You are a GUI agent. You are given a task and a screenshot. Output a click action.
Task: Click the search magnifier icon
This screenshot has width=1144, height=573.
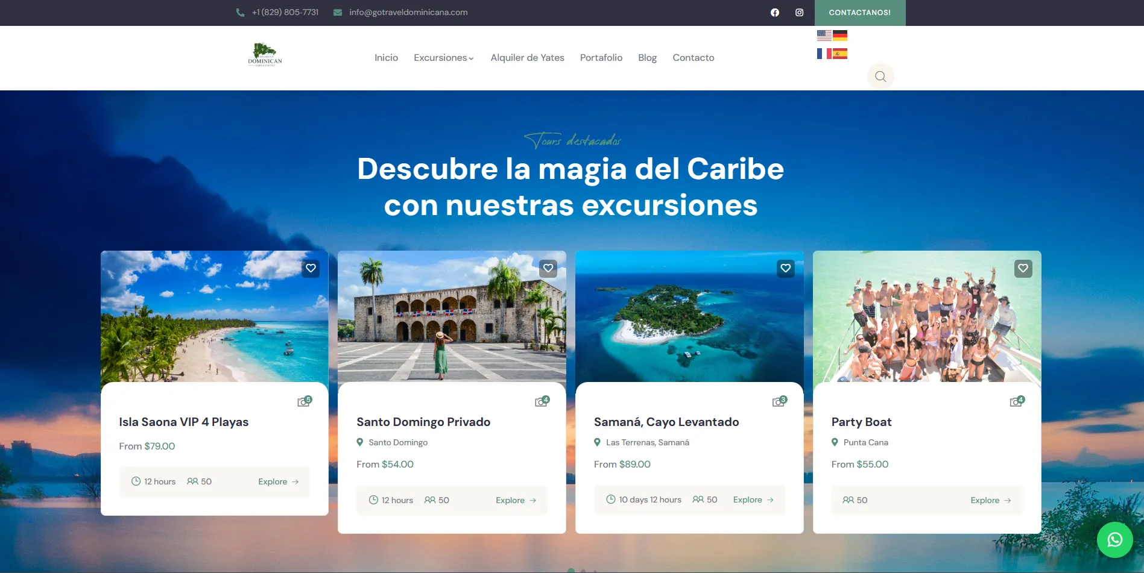click(x=880, y=77)
